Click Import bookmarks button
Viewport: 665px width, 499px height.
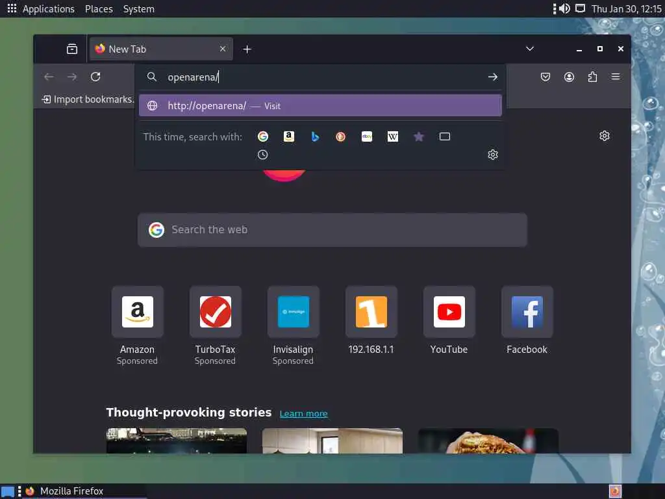coord(88,99)
